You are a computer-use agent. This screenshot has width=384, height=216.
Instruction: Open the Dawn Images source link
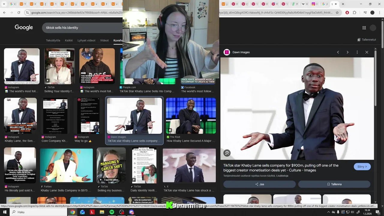point(241,52)
